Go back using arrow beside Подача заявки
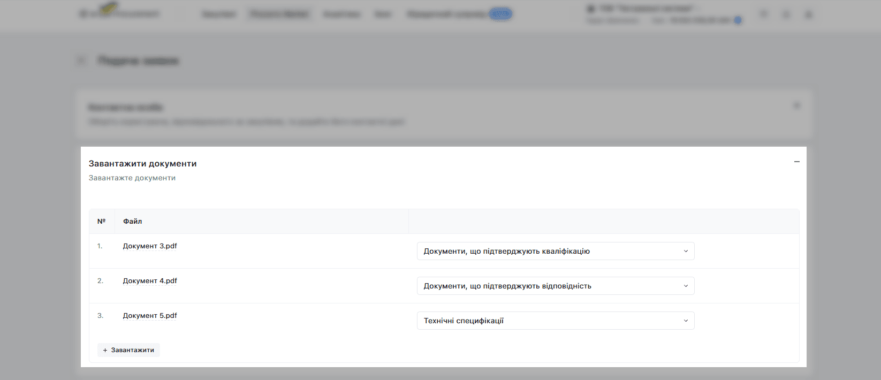The height and width of the screenshot is (380, 881). tap(81, 61)
